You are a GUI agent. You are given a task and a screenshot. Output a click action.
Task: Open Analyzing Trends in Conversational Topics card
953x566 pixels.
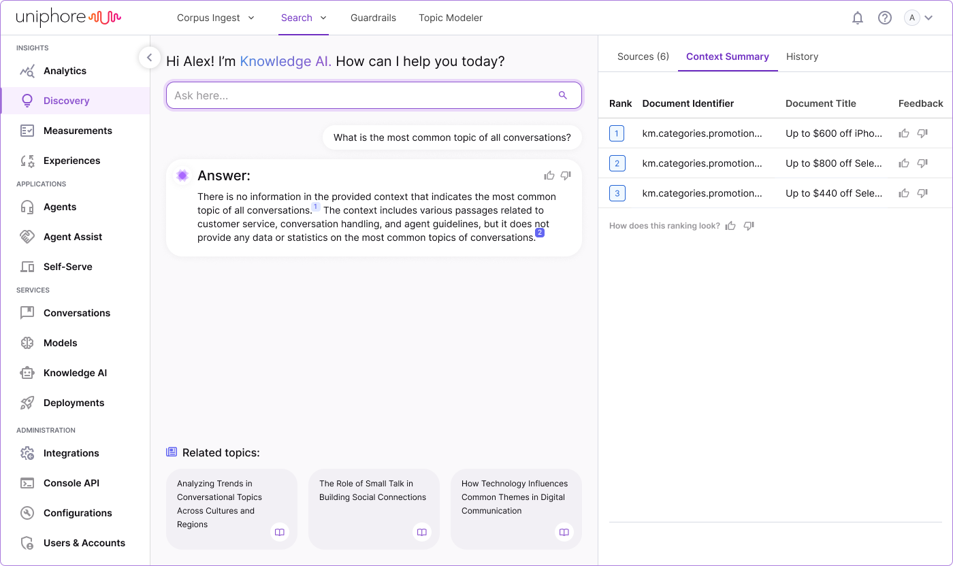(219, 503)
